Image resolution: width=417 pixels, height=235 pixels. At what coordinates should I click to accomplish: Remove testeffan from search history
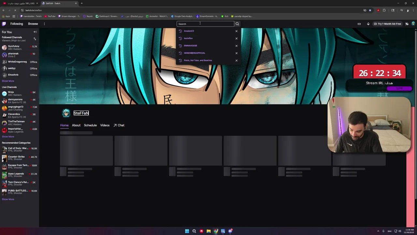click(237, 39)
